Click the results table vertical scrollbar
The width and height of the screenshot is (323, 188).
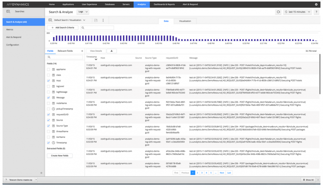pos(320,74)
